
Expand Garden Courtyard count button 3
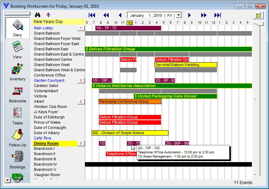click(x=81, y=81)
